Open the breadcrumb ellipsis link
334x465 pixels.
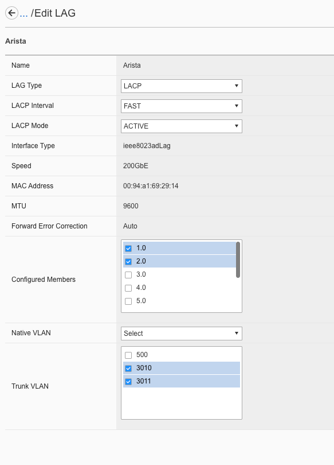point(23,13)
